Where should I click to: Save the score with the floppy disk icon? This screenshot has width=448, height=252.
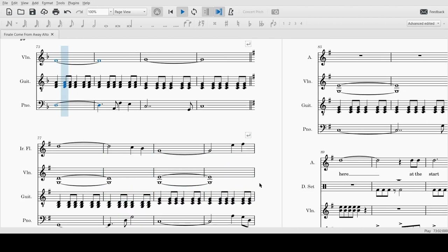point(33,12)
